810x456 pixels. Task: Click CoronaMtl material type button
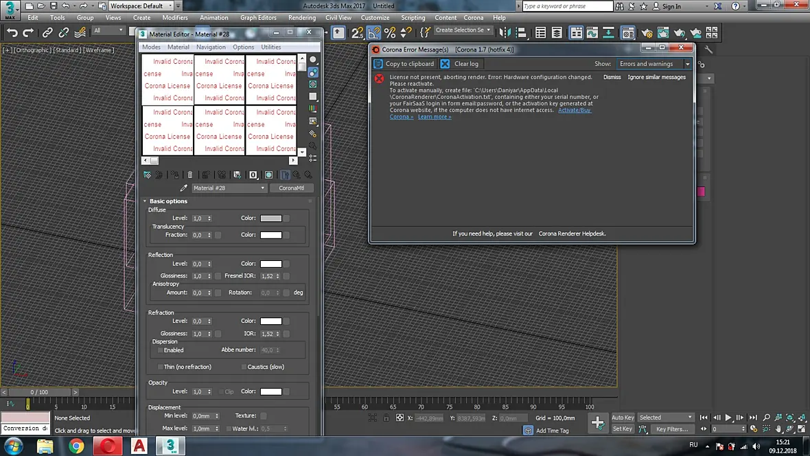tap(291, 188)
